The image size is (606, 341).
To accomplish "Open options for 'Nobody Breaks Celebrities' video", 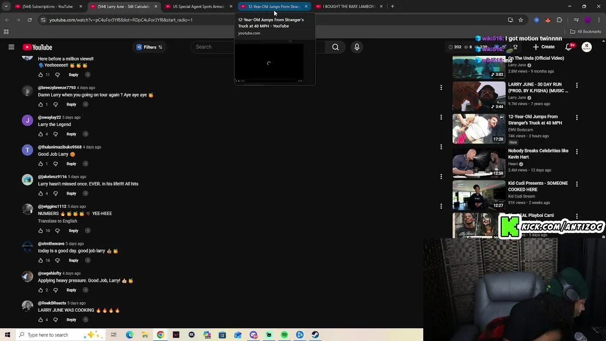I will (x=577, y=152).
